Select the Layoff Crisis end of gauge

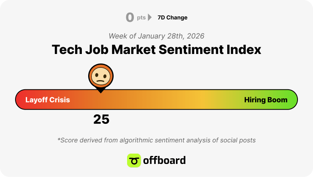48,100
